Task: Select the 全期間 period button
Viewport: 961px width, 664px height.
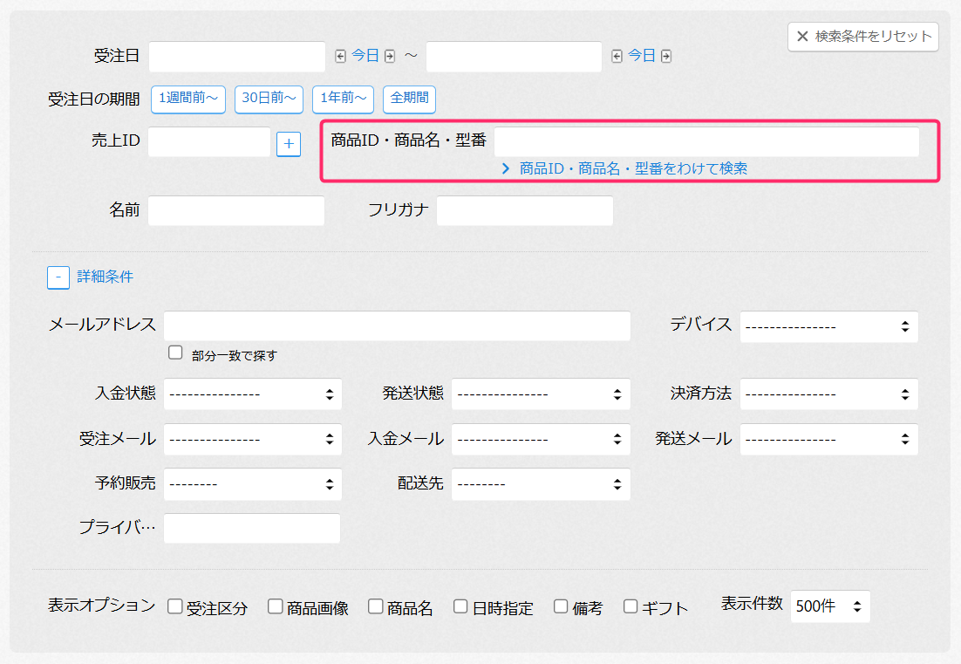Action: click(x=409, y=99)
